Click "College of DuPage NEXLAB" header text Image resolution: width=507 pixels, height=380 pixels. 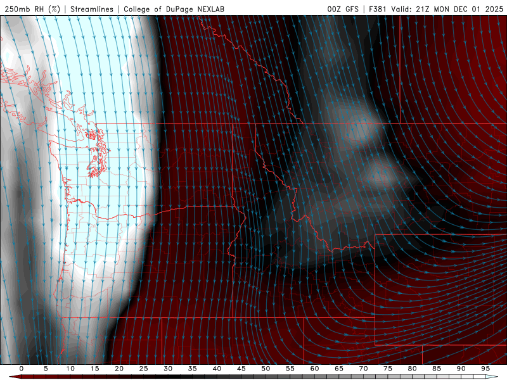pyautogui.click(x=174, y=9)
